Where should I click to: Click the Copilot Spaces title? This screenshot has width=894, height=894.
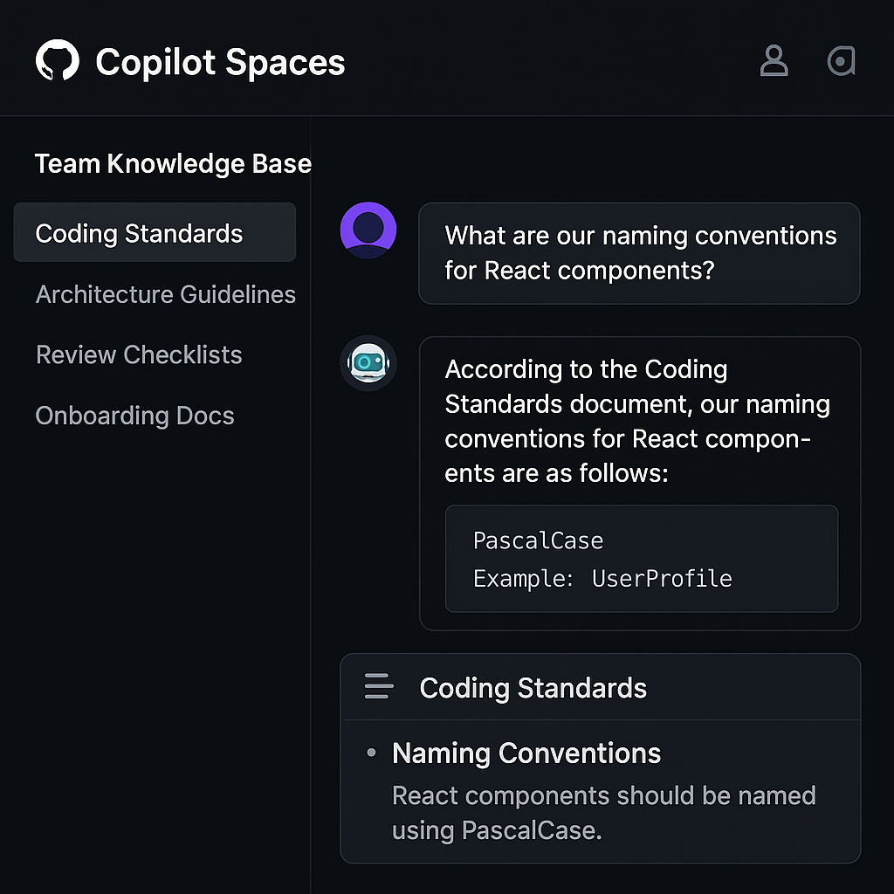coord(219,62)
